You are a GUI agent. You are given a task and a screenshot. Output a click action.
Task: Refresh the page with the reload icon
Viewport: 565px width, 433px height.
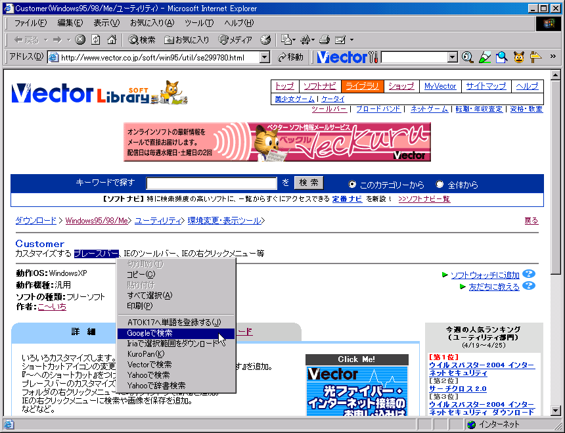point(96,39)
